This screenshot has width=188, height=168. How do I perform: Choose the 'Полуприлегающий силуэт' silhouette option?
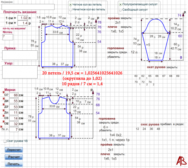120,5
